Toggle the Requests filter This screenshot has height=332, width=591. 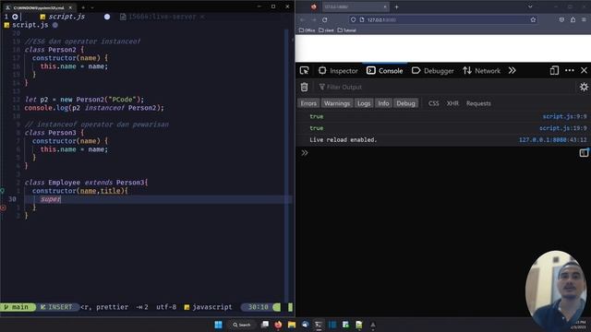pos(478,103)
